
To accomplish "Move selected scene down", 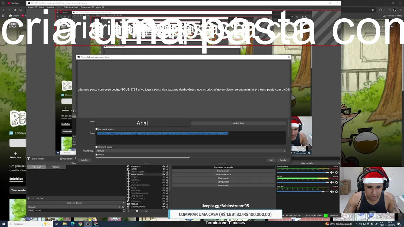I will 42,198.
